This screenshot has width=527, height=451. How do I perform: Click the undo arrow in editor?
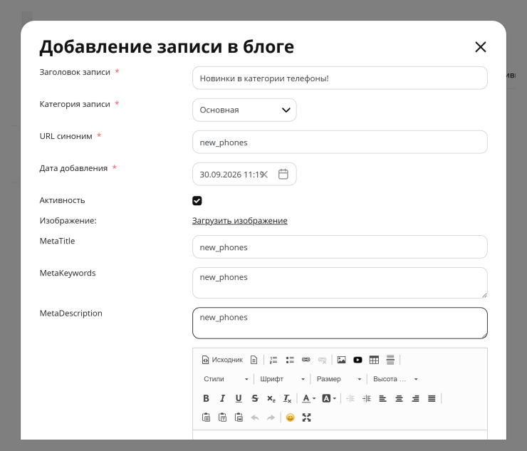point(255,418)
